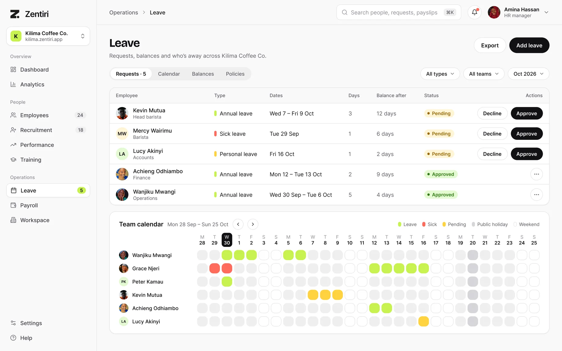Screen dimensions: 562x351
Task: Click the Performance trend icon
Action: coord(13,145)
